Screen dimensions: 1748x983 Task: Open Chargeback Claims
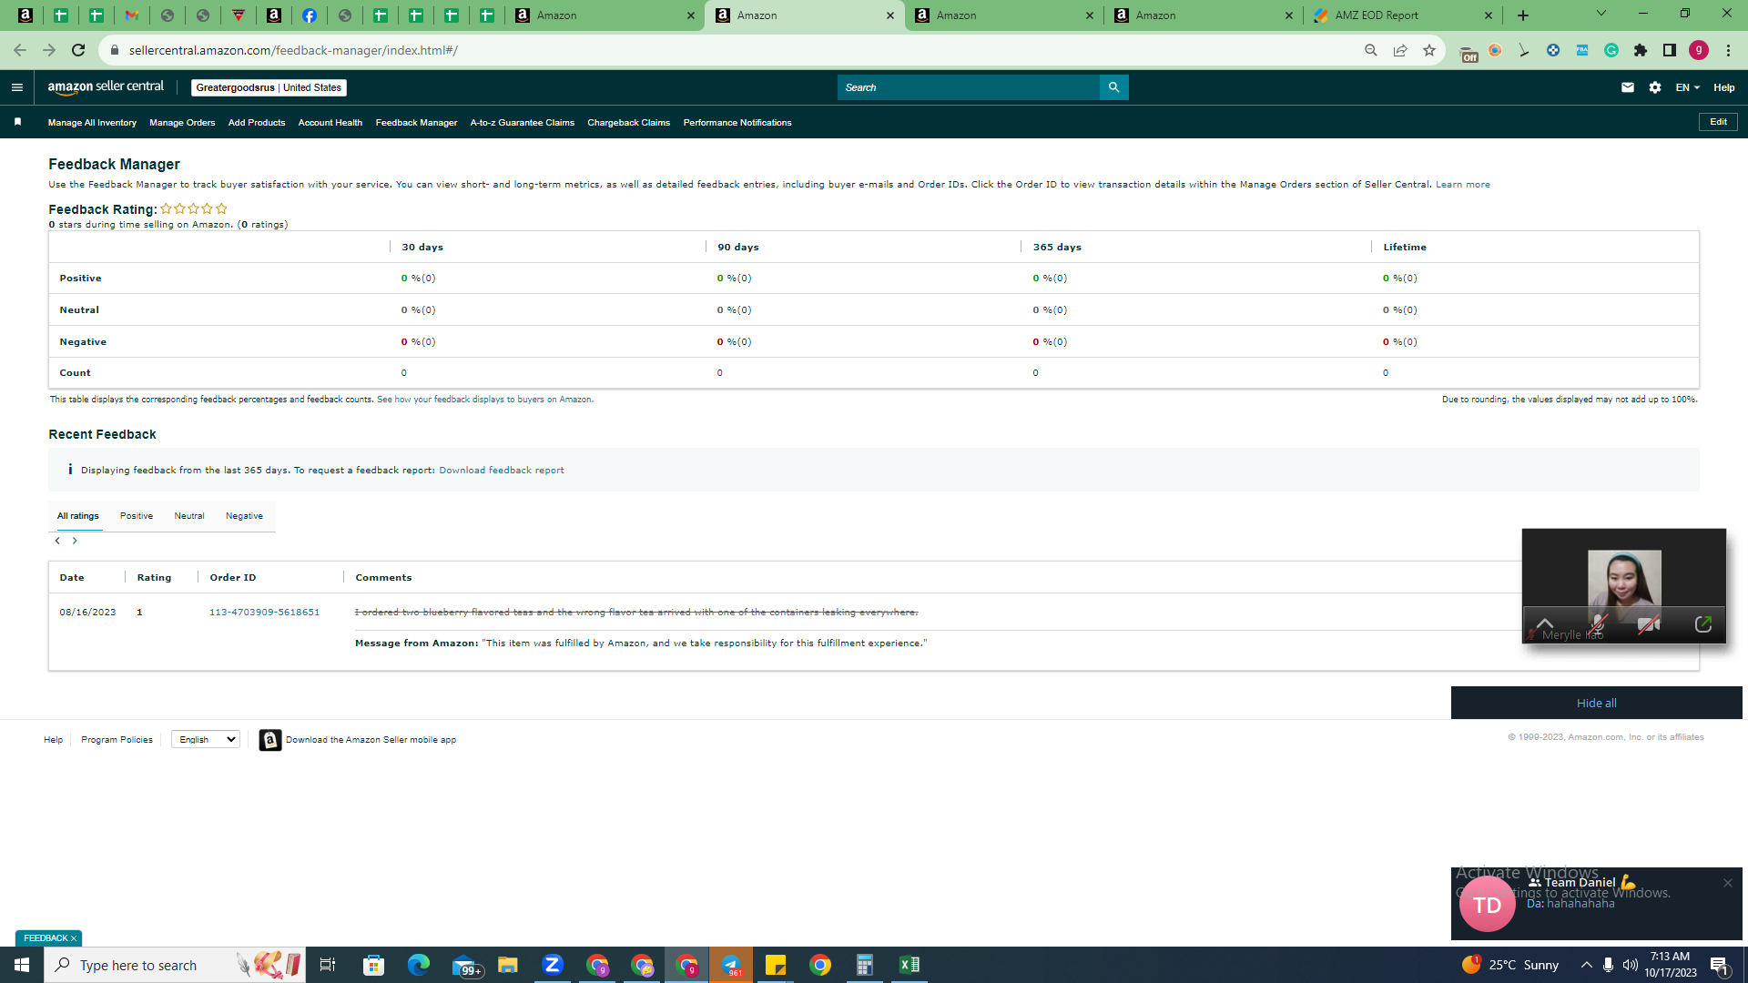tap(629, 123)
